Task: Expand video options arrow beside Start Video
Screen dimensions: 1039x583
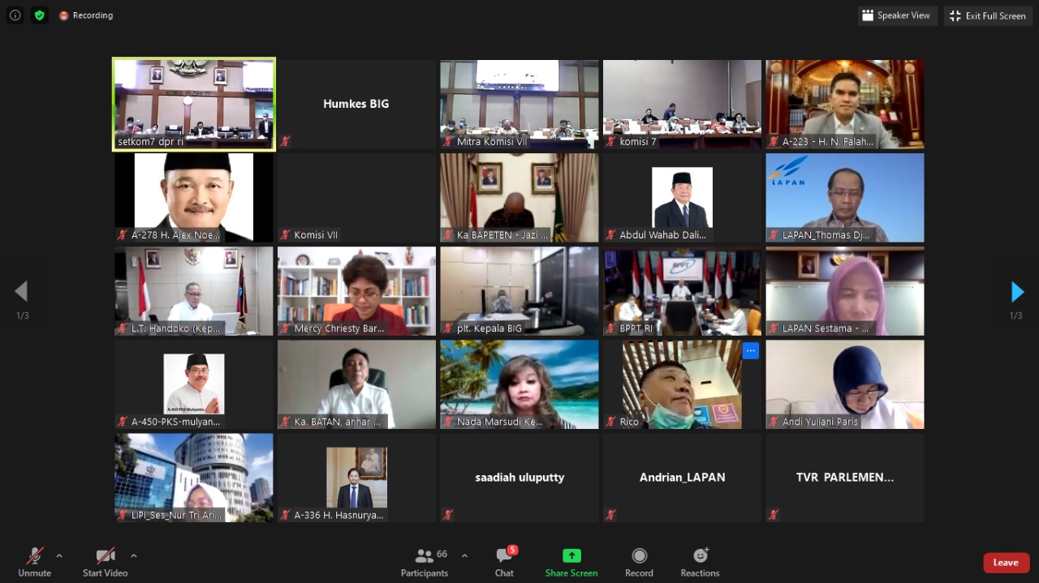Action: pos(134,555)
